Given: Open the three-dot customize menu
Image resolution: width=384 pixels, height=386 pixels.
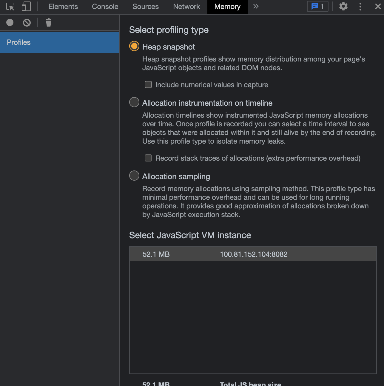Looking at the screenshot, I should pos(360,7).
